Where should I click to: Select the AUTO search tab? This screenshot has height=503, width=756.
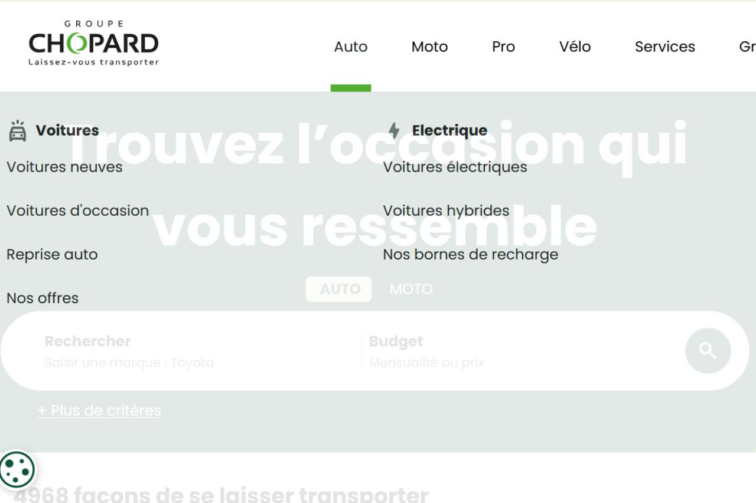338,289
